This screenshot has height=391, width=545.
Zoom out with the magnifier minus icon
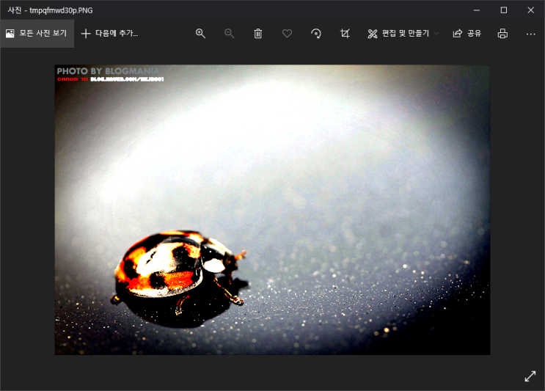coord(229,33)
